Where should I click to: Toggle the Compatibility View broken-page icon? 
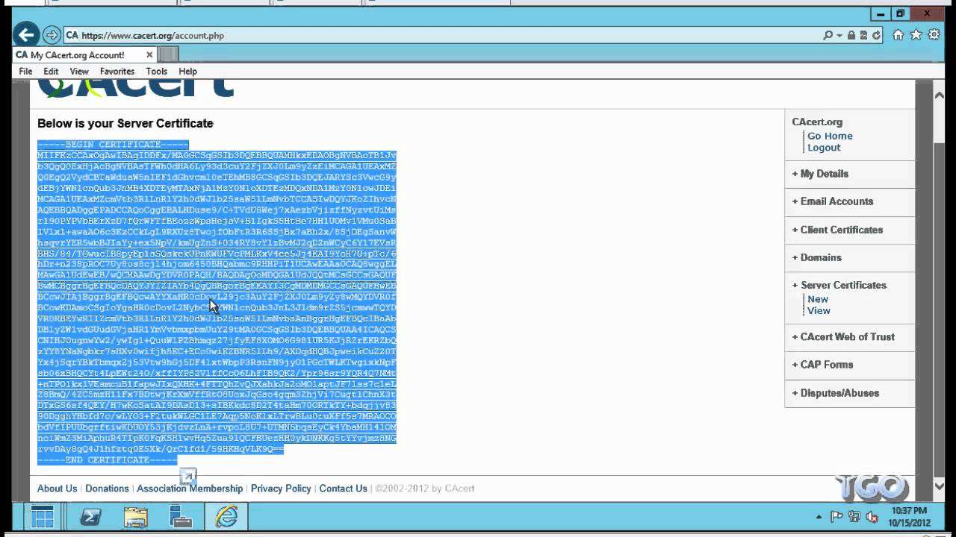[x=863, y=35]
